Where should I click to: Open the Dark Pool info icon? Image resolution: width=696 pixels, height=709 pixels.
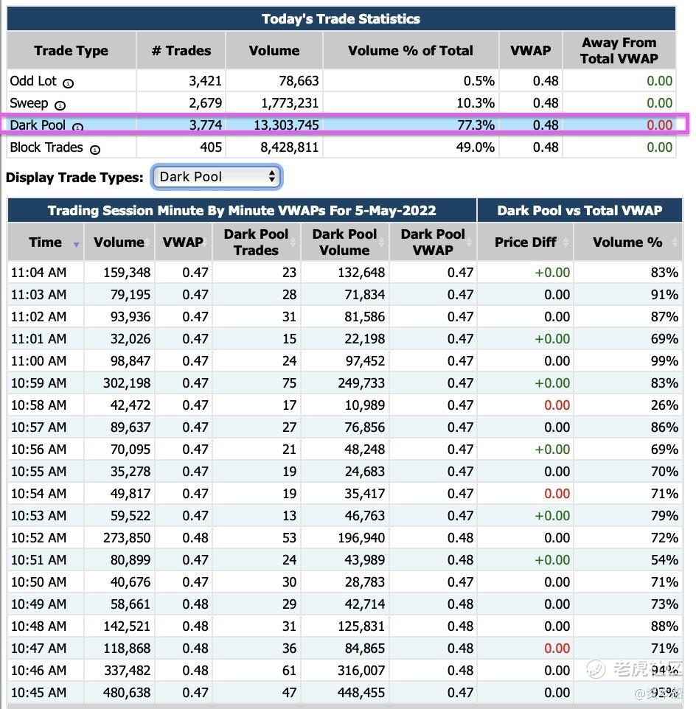click(x=77, y=128)
